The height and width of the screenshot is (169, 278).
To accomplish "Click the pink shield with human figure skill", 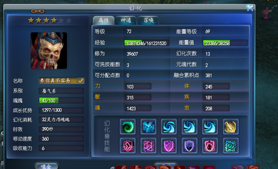I will click(x=210, y=145).
